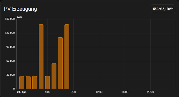Select the tall 3:00 bar near 140.000
The width and height of the screenshot is (179, 97).
click(41, 57)
